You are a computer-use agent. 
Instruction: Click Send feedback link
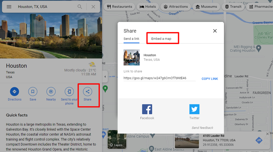(x=202, y=128)
